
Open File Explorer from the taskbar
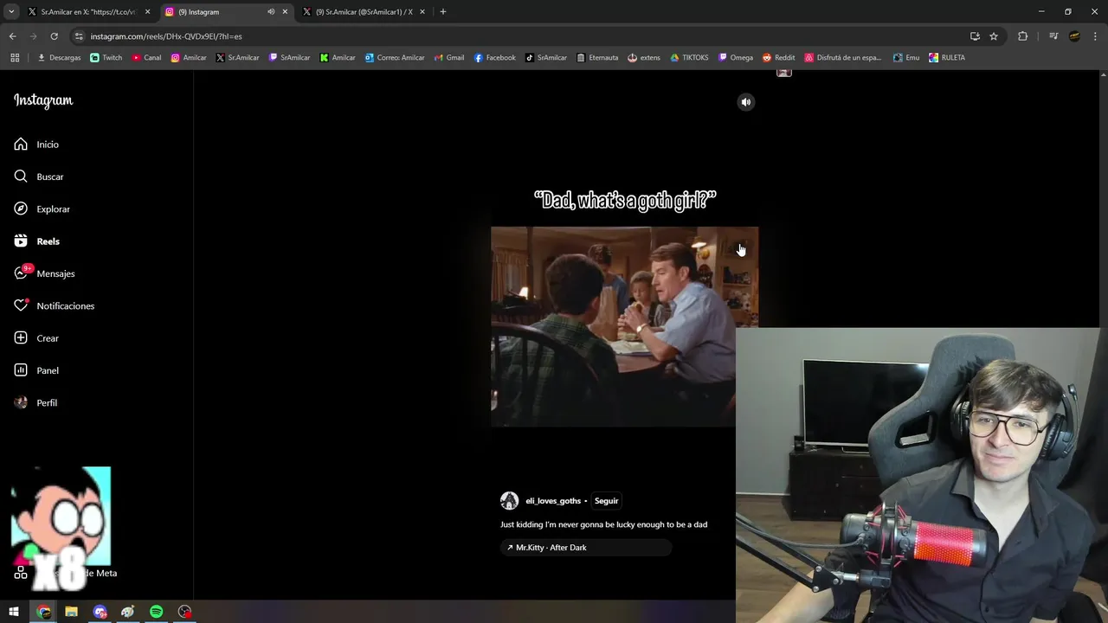pyautogui.click(x=71, y=612)
